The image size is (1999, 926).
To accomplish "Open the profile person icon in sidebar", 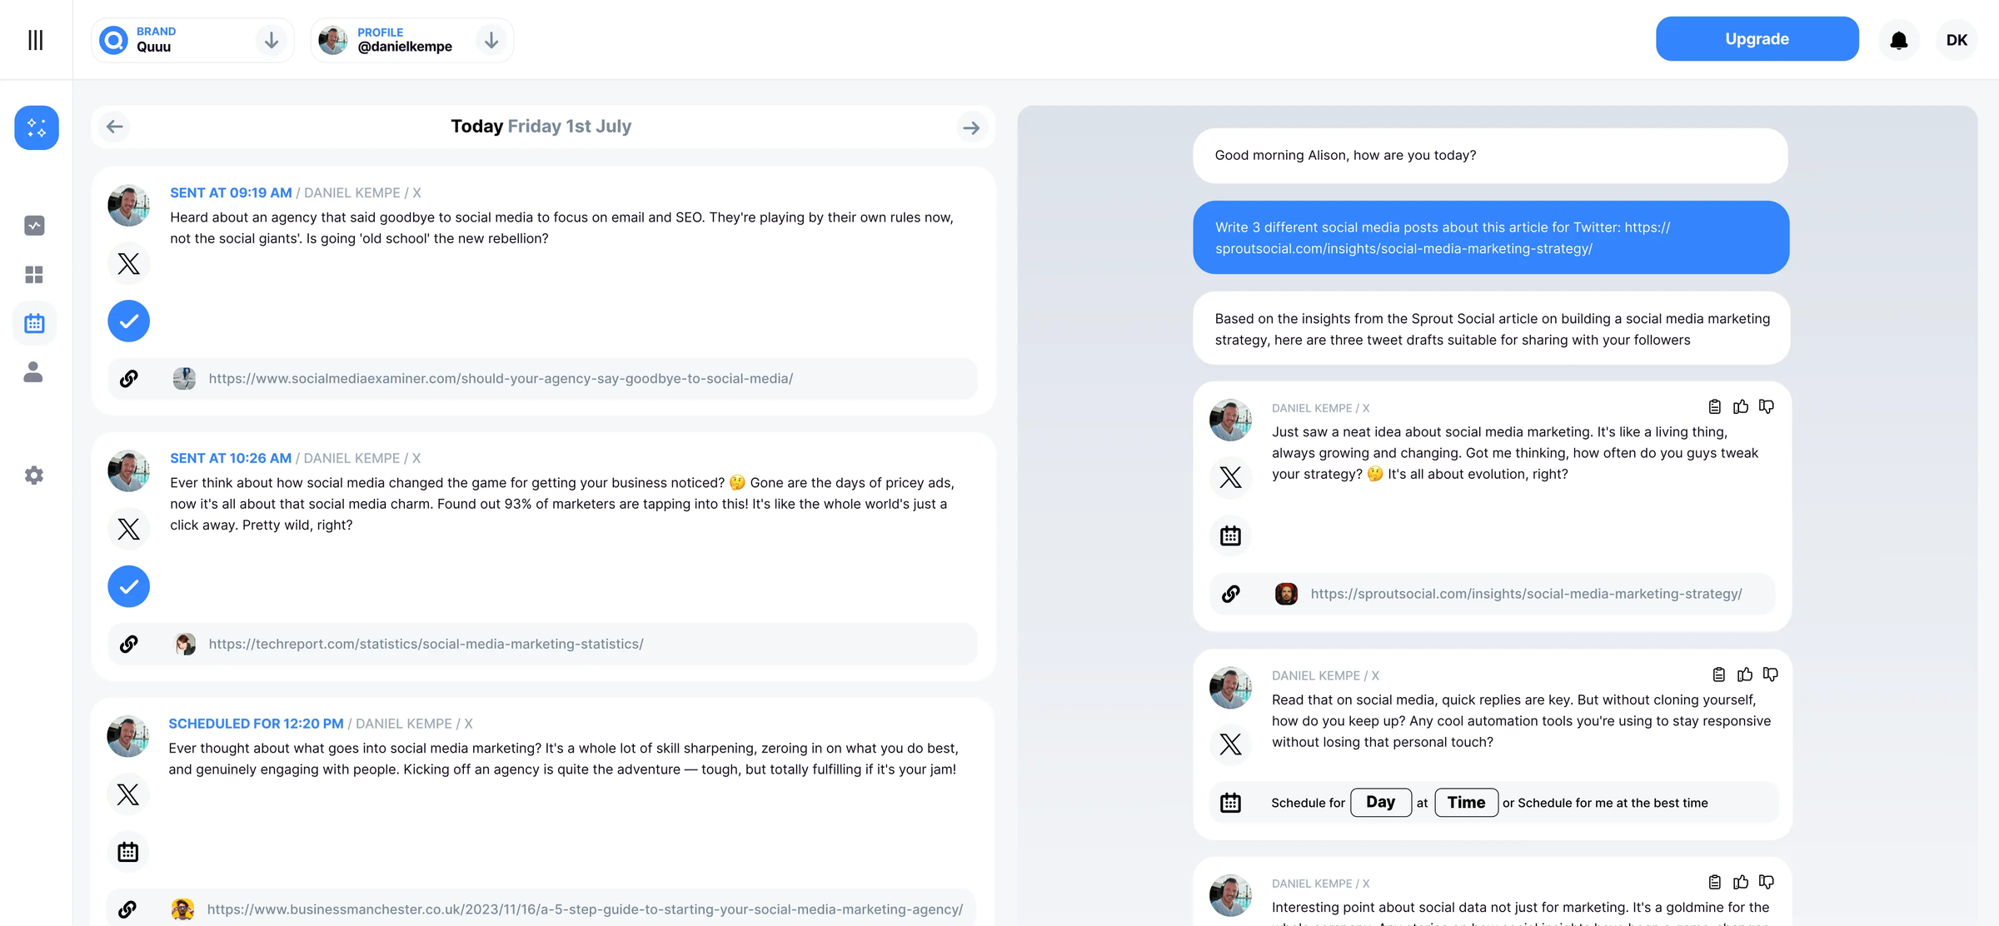I will click(x=34, y=372).
